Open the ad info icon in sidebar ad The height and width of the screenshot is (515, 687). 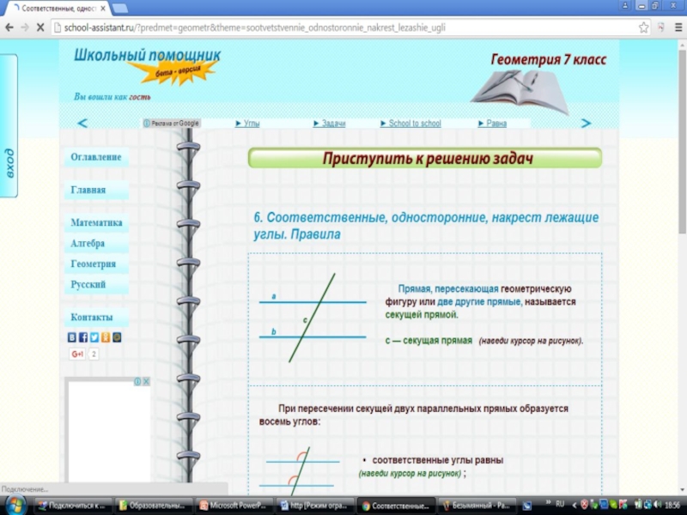point(137,381)
